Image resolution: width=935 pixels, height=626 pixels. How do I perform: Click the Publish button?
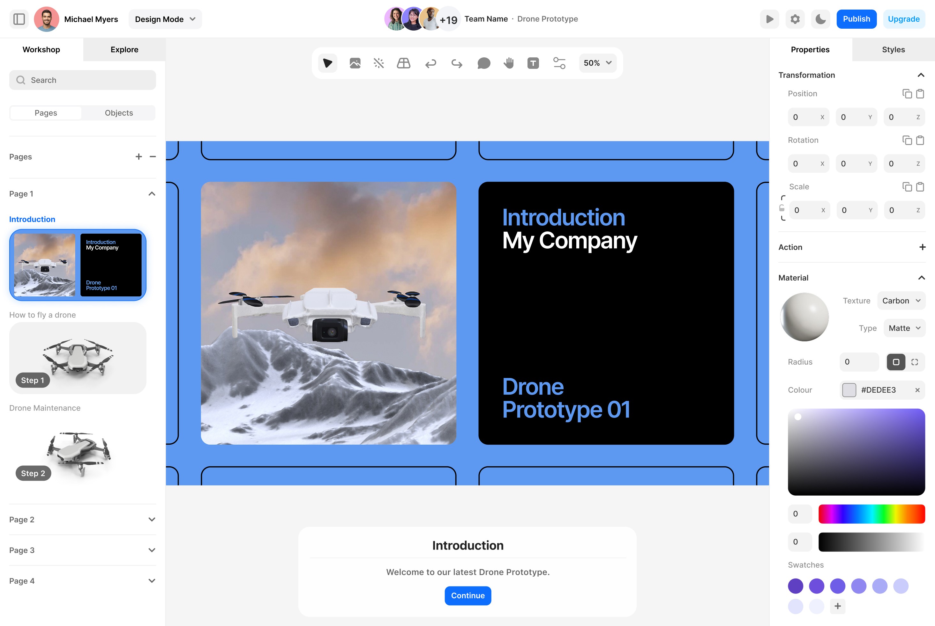pos(856,19)
